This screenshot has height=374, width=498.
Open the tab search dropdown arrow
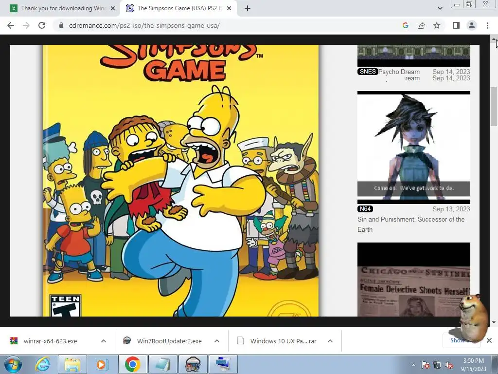[440, 8]
